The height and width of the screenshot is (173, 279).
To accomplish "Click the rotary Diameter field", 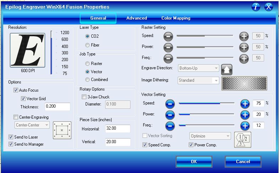I will pyautogui.click(x=118, y=104).
